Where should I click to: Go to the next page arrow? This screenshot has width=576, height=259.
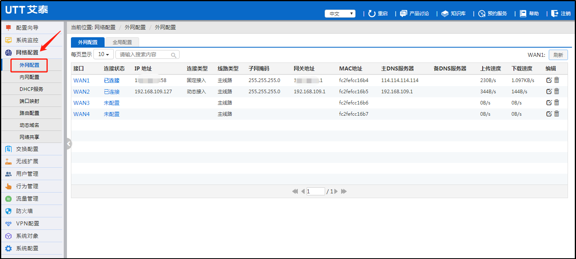pos(336,191)
